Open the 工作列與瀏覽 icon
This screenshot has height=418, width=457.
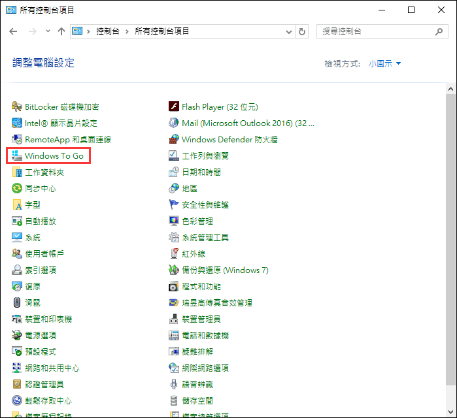[x=174, y=155]
